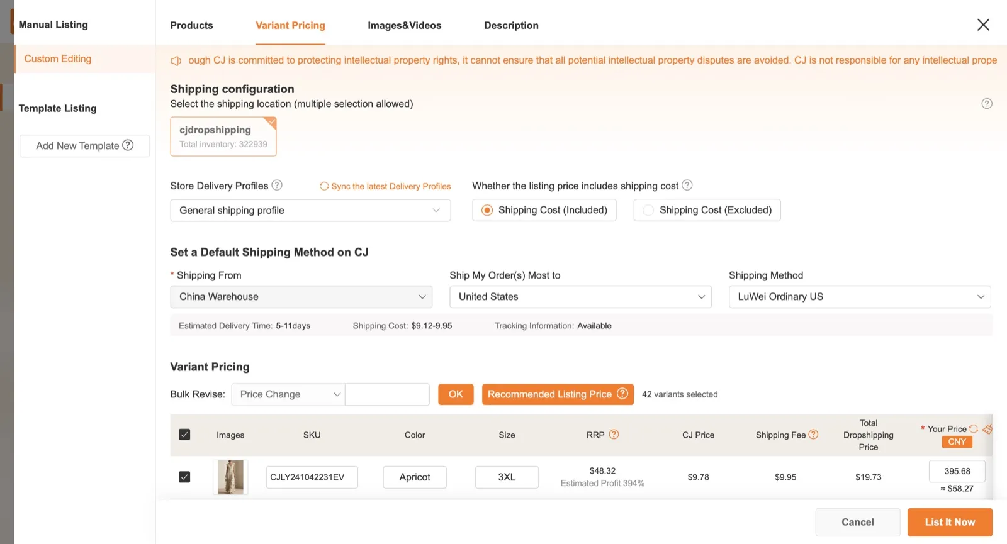
Task: Go to the Description tab
Action: pyautogui.click(x=511, y=25)
